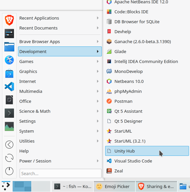This screenshot has width=190, height=192.
Task: Switch to Emoji Picker taskbar window
Action: coord(114,186)
